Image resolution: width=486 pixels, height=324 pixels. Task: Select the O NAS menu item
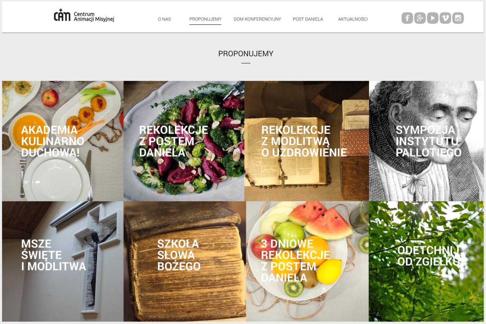(x=164, y=19)
